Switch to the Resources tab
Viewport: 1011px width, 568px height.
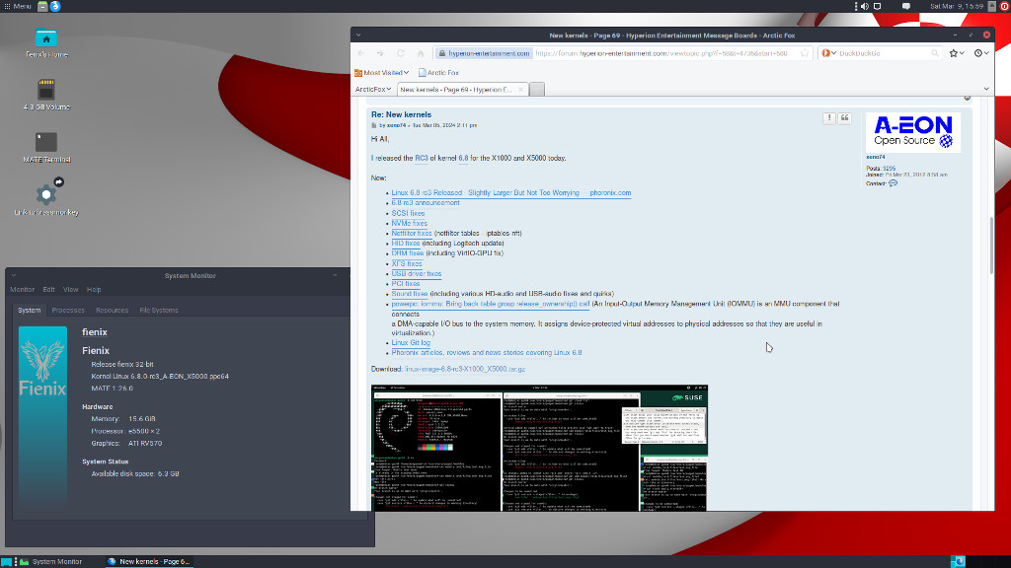(x=113, y=311)
